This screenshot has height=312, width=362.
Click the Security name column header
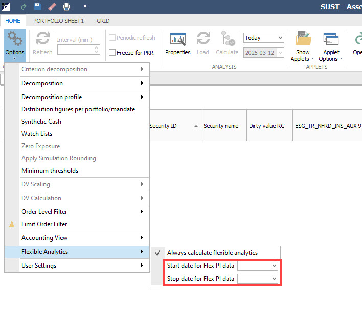224,126
